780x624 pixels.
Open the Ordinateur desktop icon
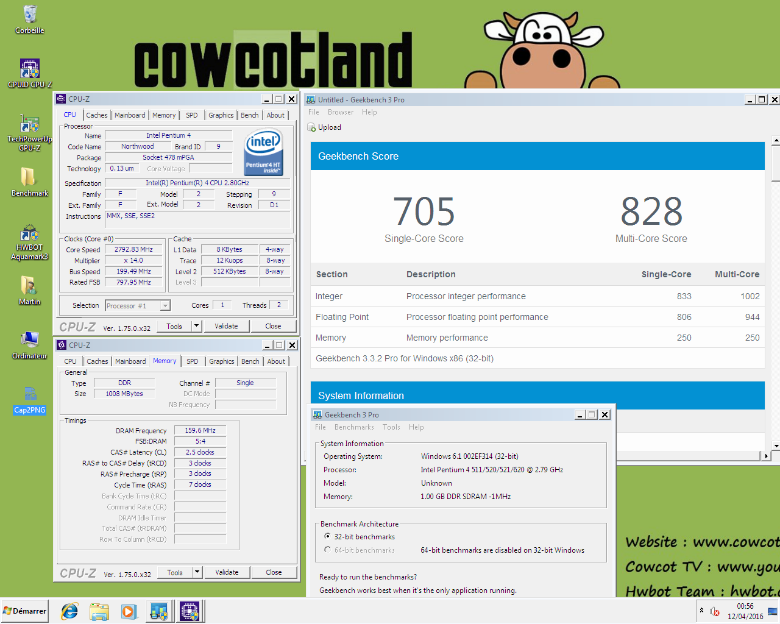point(29,345)
